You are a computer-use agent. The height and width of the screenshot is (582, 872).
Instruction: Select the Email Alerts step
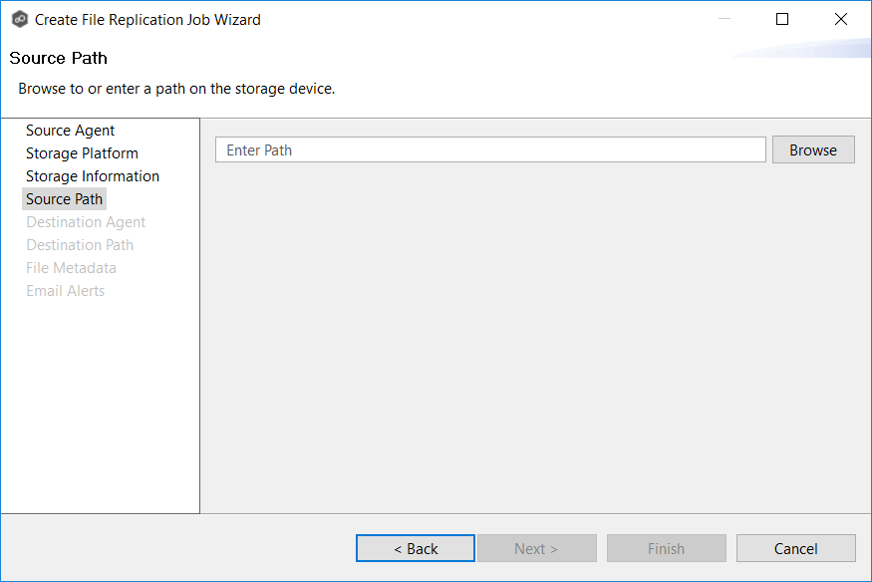click(65, 291)
